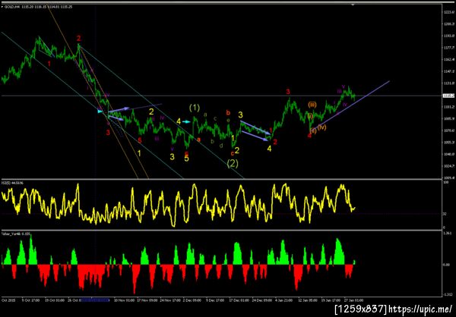Click the RSI level '32' label
This screenshot has height=317, width=456.
pos(445,214)
